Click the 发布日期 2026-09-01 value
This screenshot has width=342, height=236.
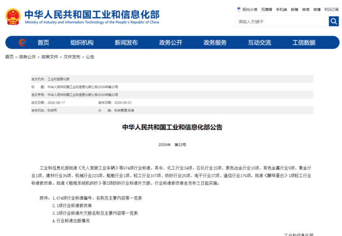123,103
